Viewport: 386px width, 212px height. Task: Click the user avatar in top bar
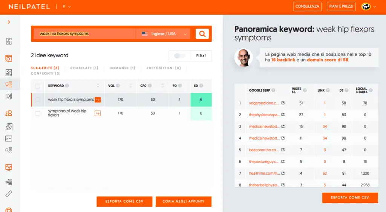(x=366, y=6)
